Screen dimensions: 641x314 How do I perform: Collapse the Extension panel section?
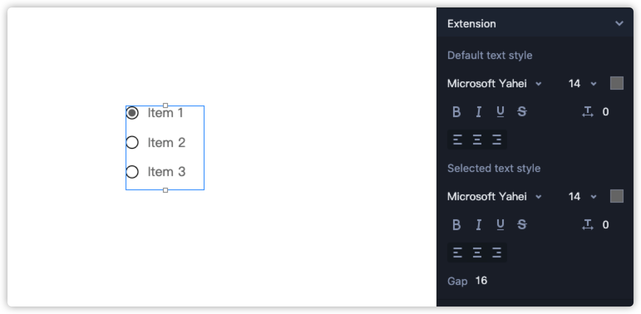pos(619,24)
